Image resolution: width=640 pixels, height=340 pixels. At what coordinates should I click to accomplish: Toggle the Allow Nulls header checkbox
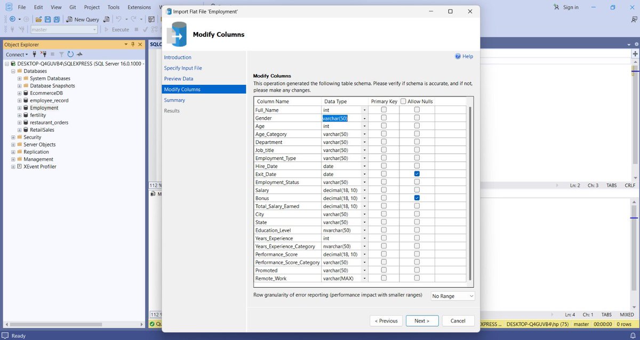(x=403, y=101)
